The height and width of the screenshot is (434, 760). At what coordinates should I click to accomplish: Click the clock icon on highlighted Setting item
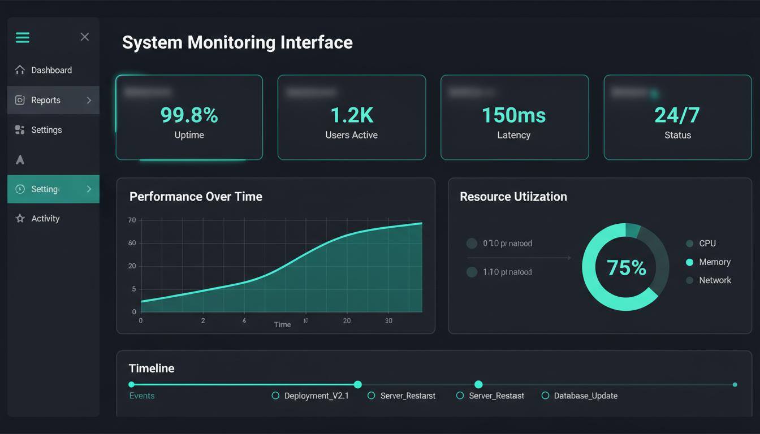click(20, 189)
